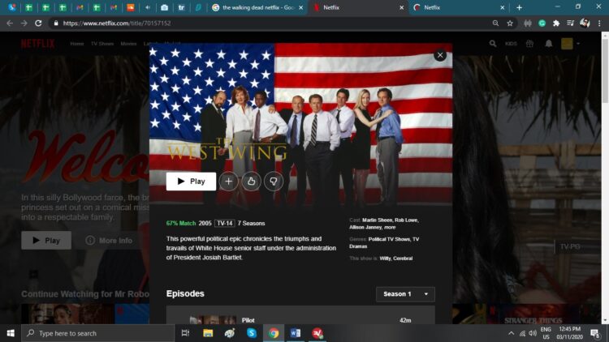Open the Windows notification center
609x342 pixels.
(x=594, y=333)
